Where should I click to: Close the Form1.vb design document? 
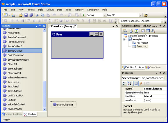(117, 26)
